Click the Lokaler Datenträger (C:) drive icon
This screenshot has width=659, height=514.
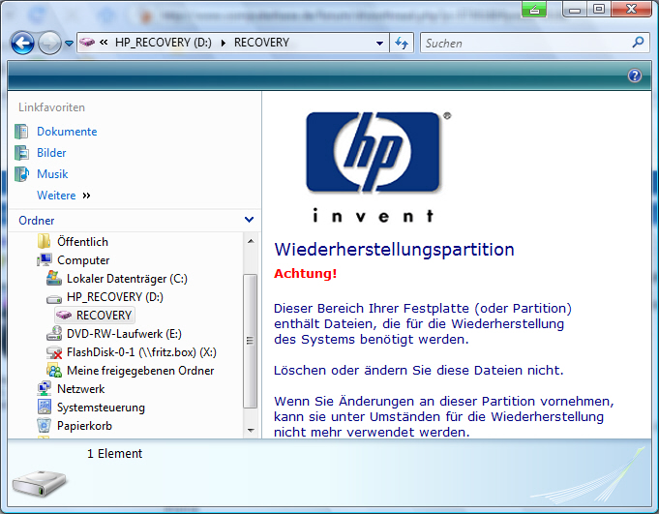[x=54, y=278]
